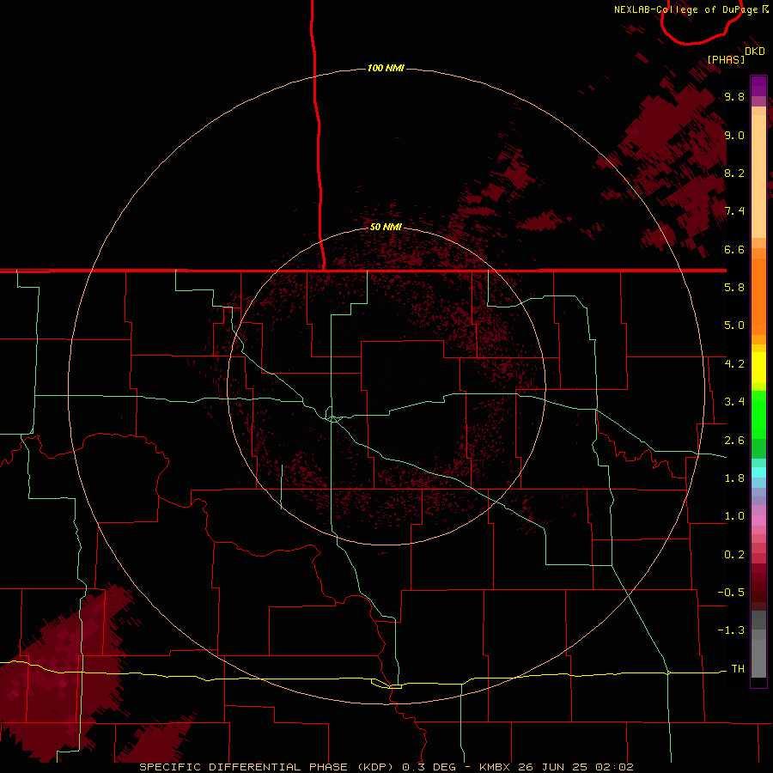Click the 9.0 value on color scale
The height and width of the screenshot is (773, 773).
[734, 135]
